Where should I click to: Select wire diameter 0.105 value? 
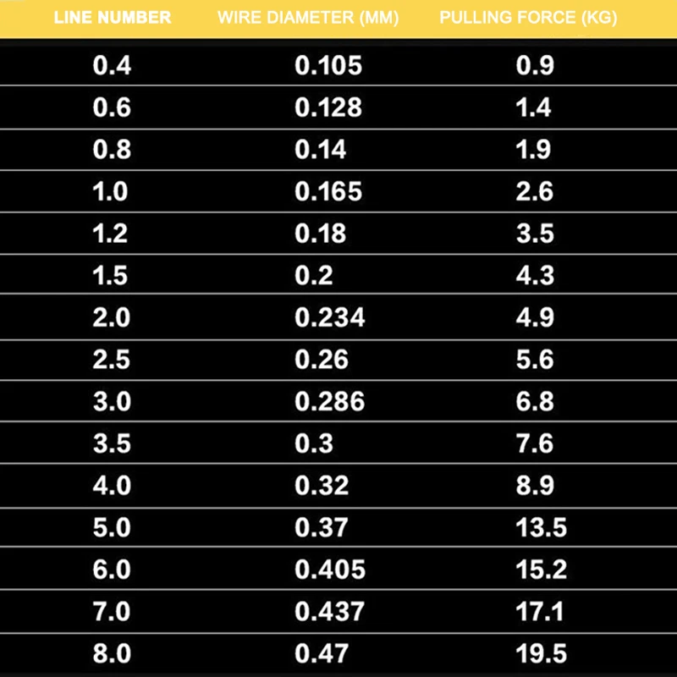click(x=328, y=66)
